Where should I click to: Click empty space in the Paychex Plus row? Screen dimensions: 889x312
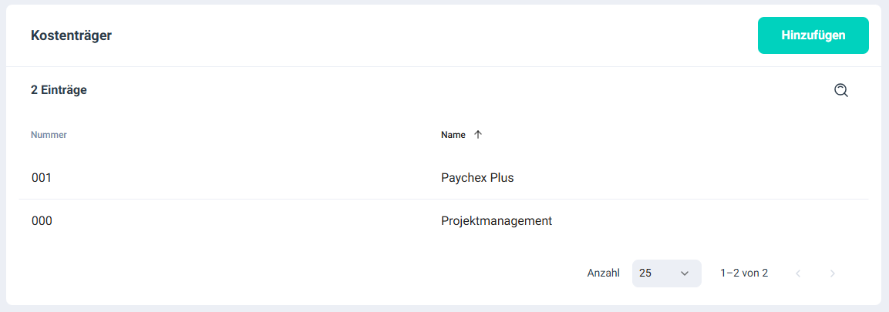click(x=680, y=178)
